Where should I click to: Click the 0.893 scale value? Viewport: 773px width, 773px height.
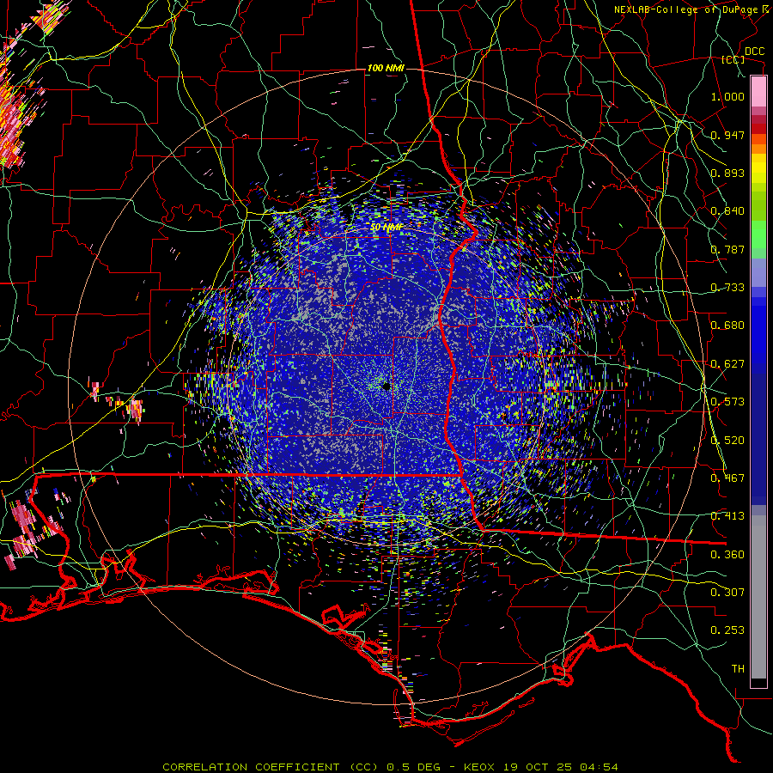(x=727, y=173)
